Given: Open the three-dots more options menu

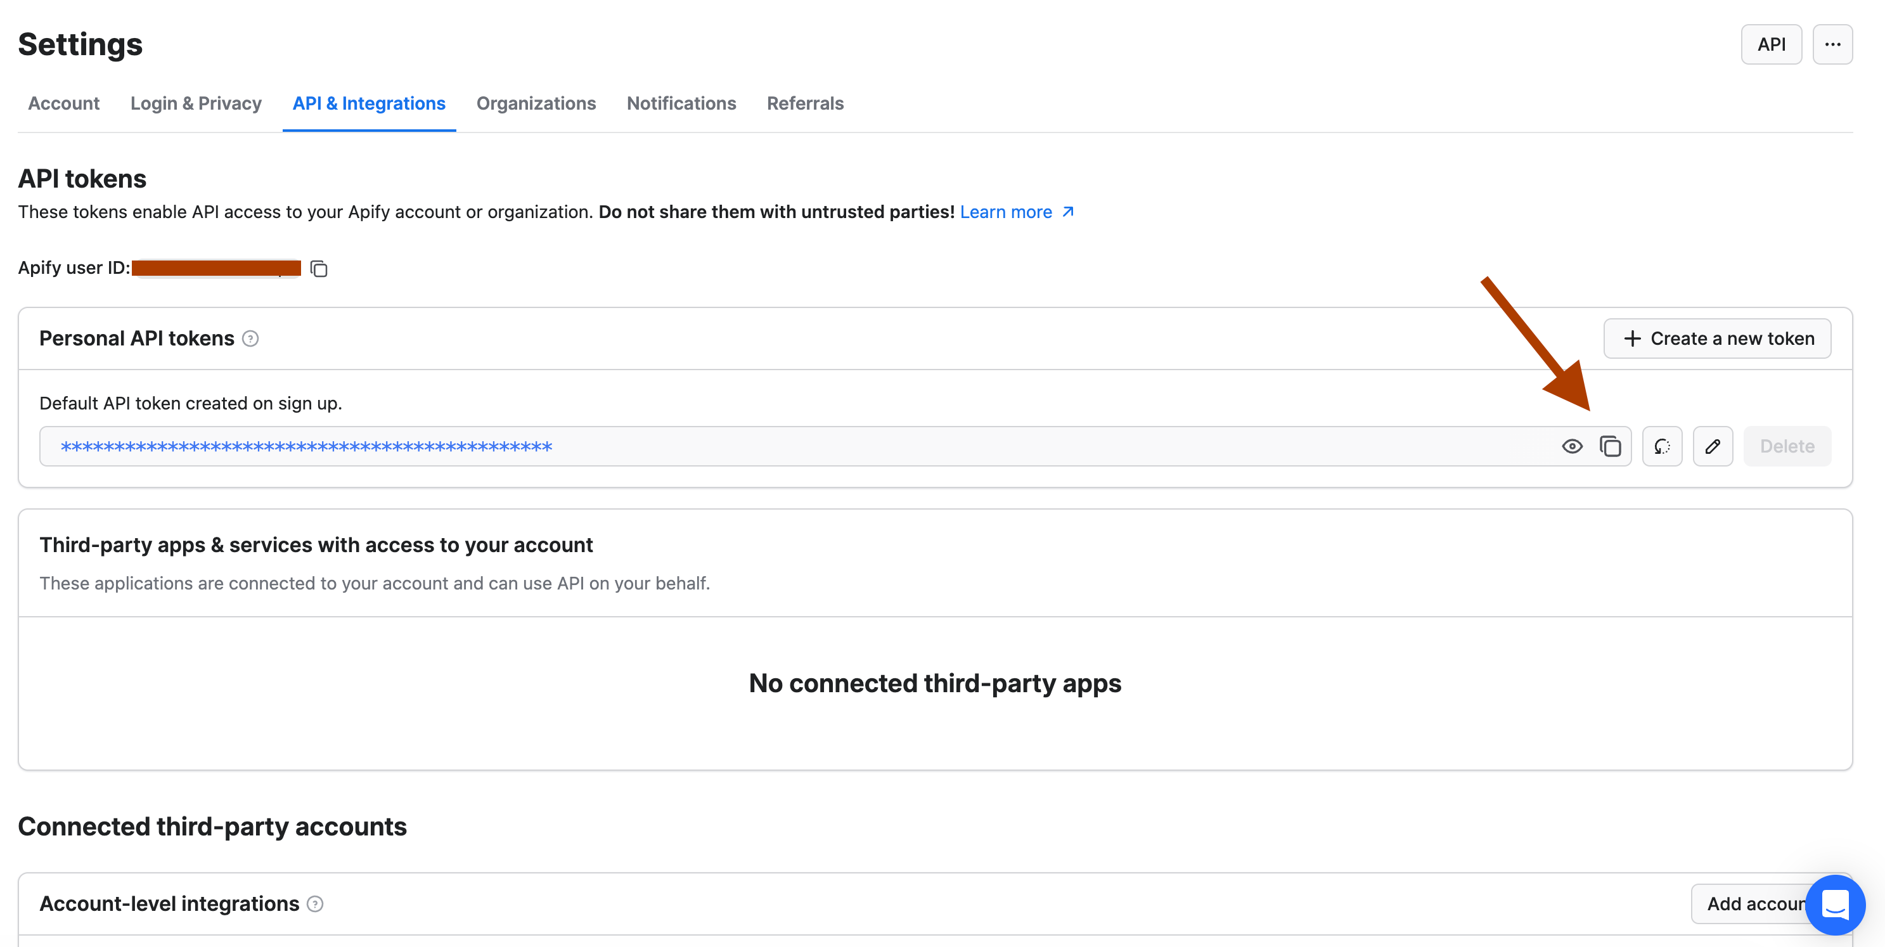Looking at the screenshot, I should coord(1832,44).
